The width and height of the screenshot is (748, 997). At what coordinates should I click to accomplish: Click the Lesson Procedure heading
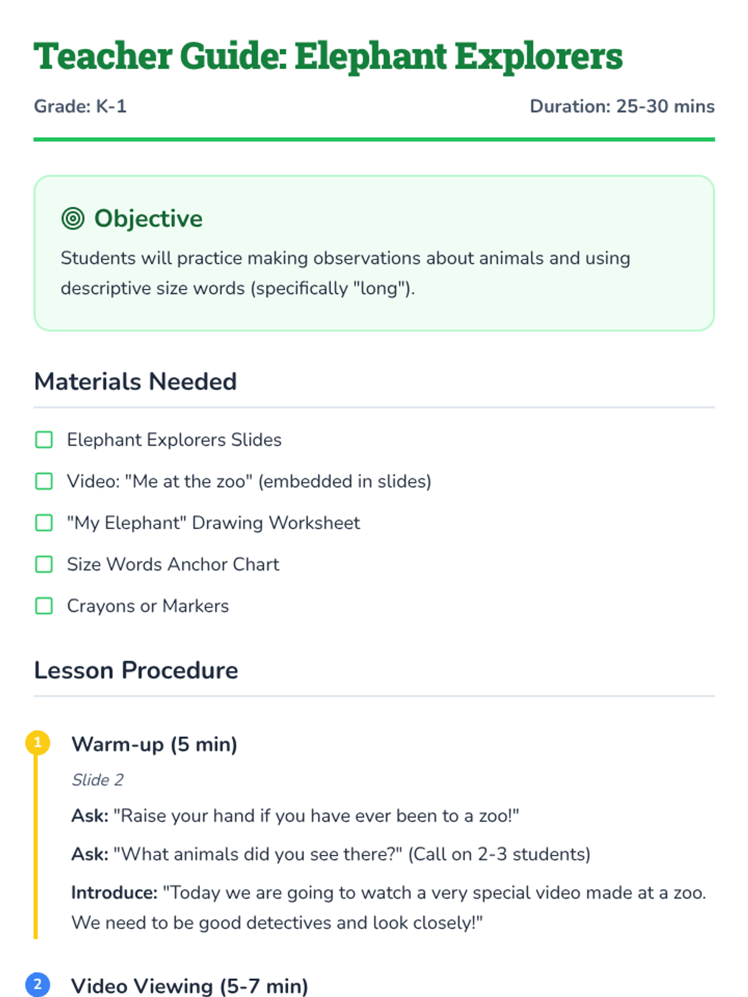click(x=136, y=670)
